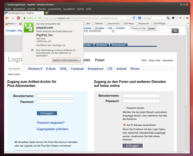This screenshot has width=193, height=156.
Task: Click the Weitere Informationen button
Action: [66, 60]
